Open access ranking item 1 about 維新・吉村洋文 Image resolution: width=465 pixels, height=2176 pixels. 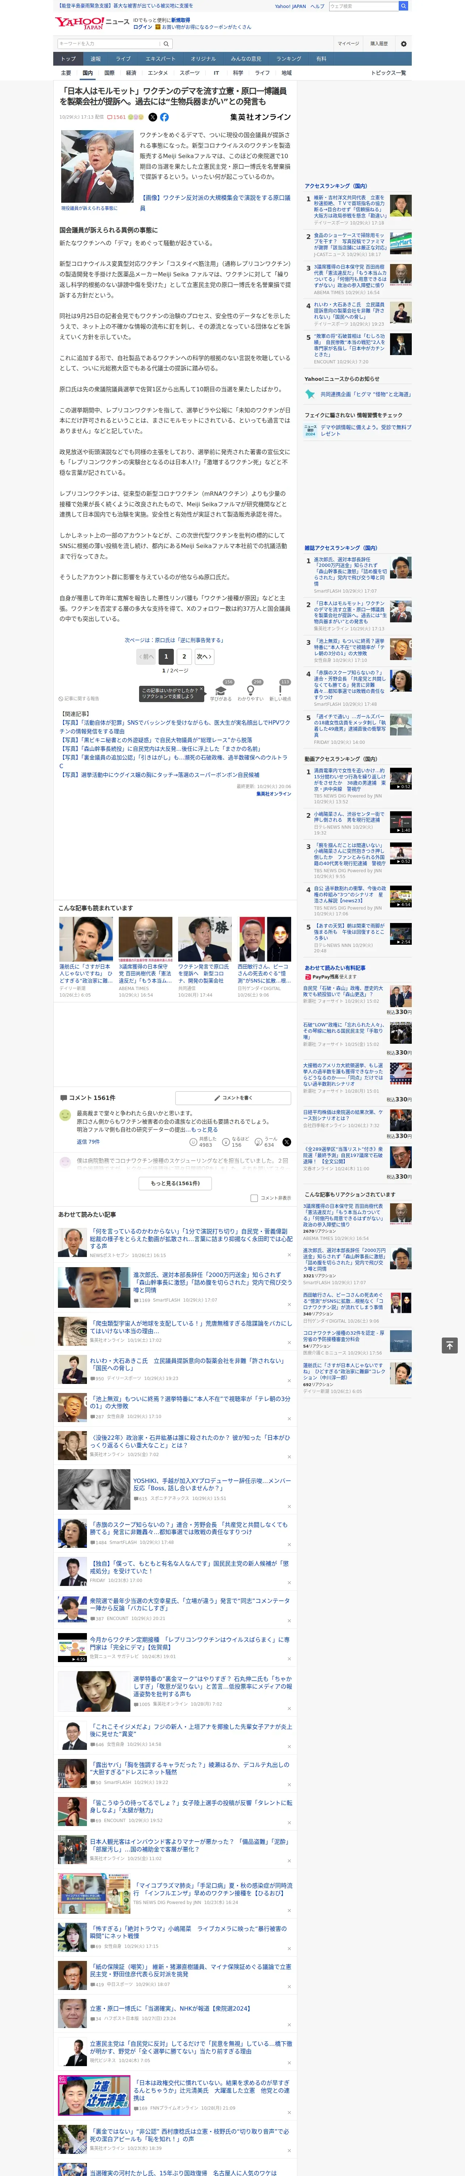350,207
